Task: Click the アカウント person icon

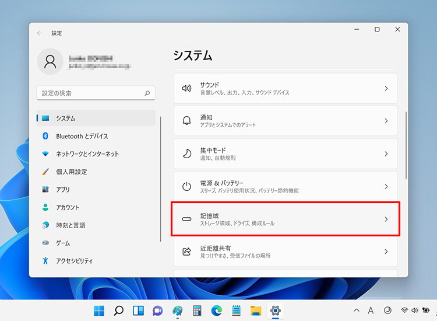Action: [x=45, y=207]
